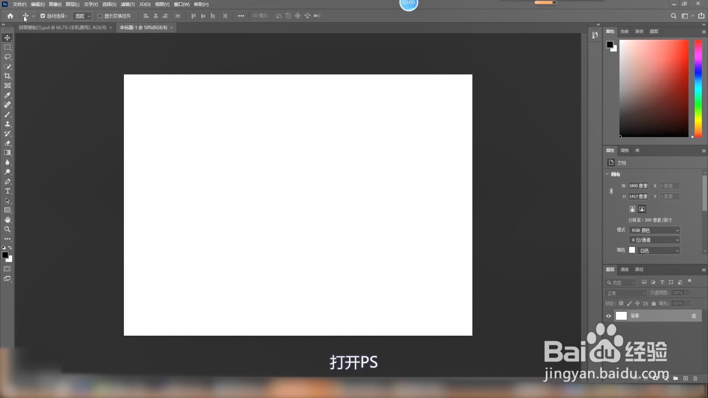Select the Gradient tool

(x=8, y=153)
